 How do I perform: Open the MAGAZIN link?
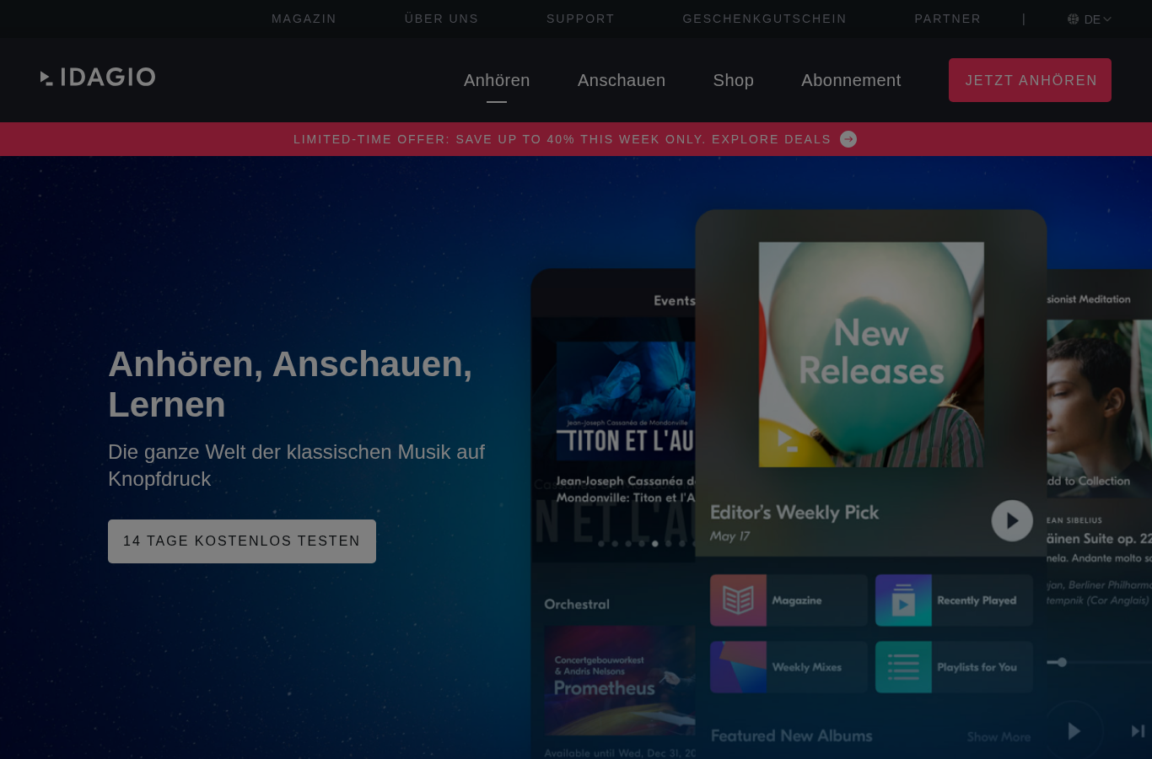pos(304,19)
